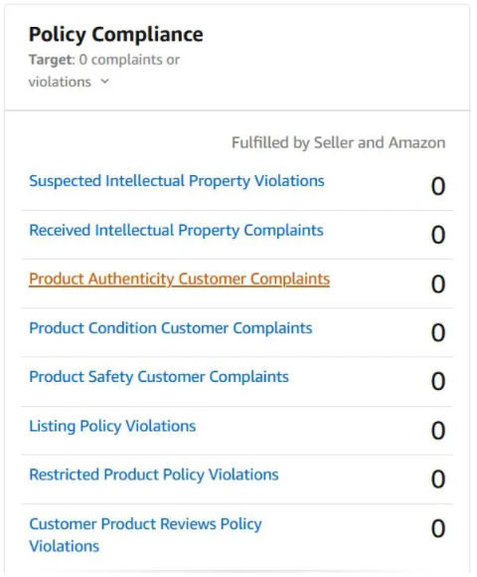Open Customer Product Reviews Policy Violations
Image resolution: width=477 pixels, height=577 pixels.
(145, 534)
